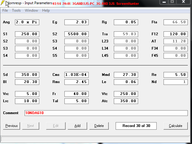This screenshot has height=144, width=192.
Task: Select the Tra field showing 59.83
Action: coord(126,34)
